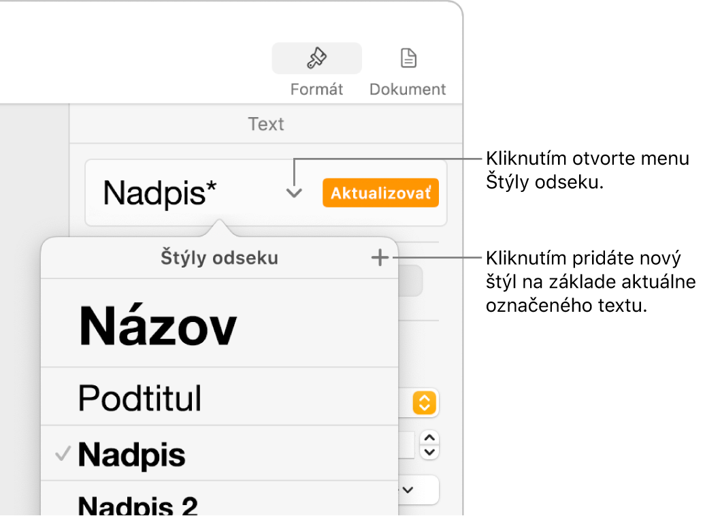Decrease value with stepper down arrow
Image resolution: width=705 pixels, height=516 pixels.
click(429, 452)
